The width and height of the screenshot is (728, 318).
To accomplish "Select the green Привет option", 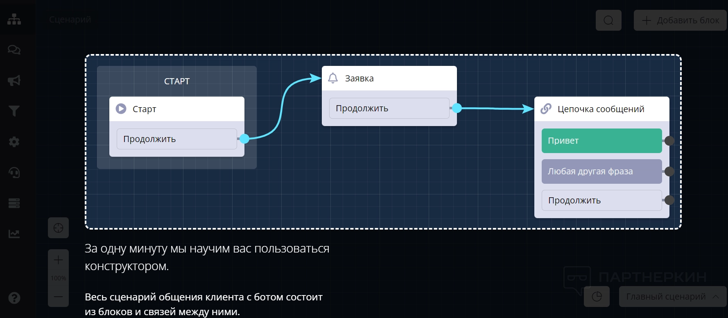I will [x=602, y=141].
